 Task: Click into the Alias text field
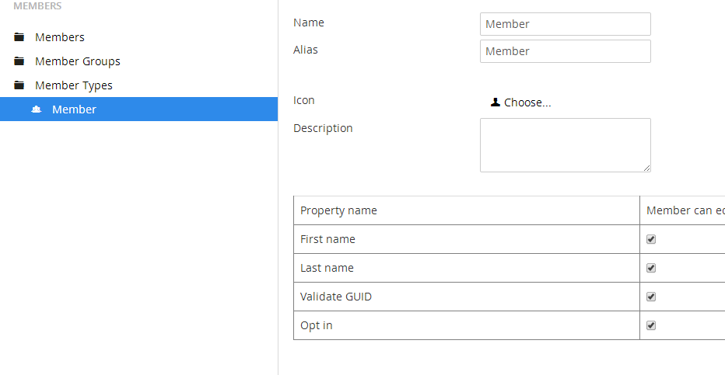point(565,51)
